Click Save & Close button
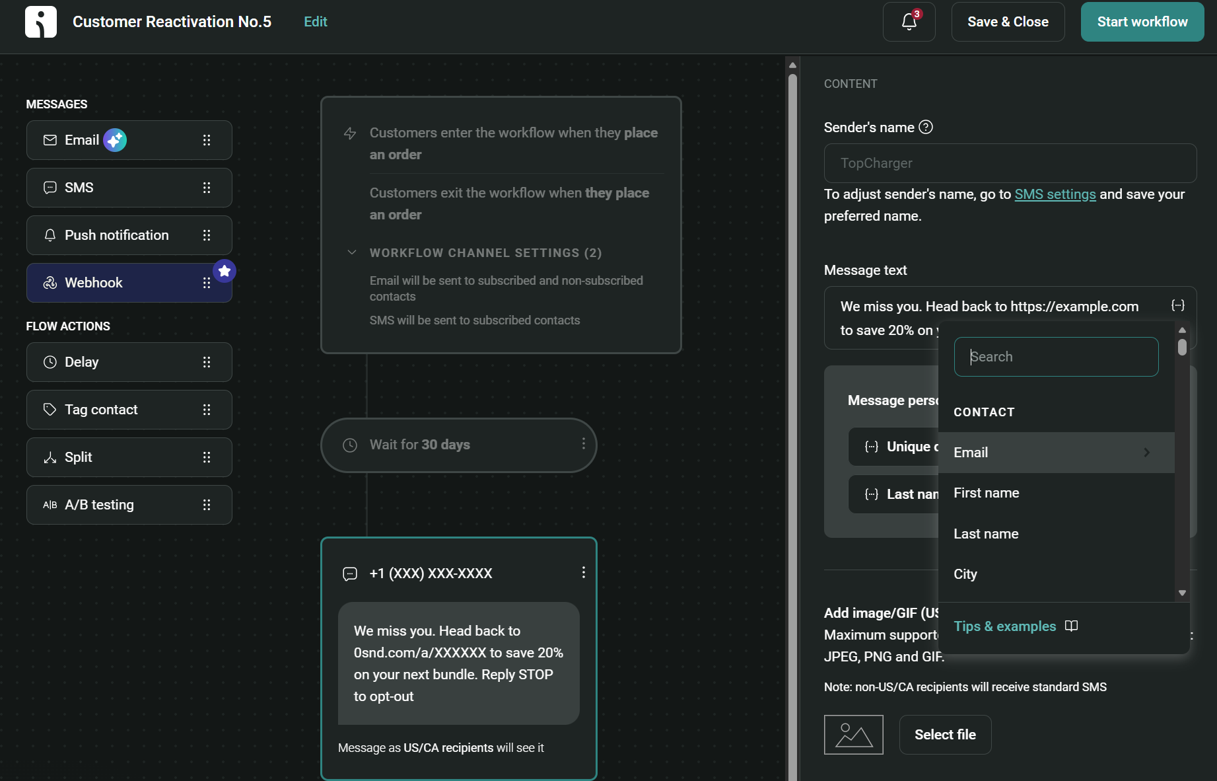Image resolution: width=1217 pixels, height=781 pixels. pyautogui.click(x=1008, y=22)
